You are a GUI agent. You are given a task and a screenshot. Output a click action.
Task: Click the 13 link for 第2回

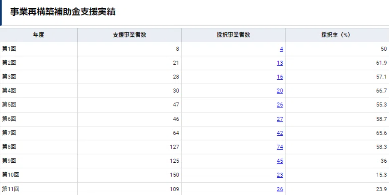(280, 63)
